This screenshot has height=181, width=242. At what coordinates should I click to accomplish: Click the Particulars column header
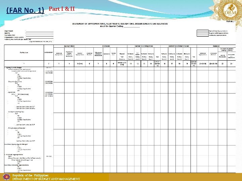pyautogui.click(x=24, y=53)
